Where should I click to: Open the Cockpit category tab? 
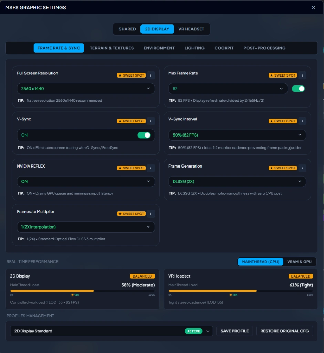click(x=224, y=48)
